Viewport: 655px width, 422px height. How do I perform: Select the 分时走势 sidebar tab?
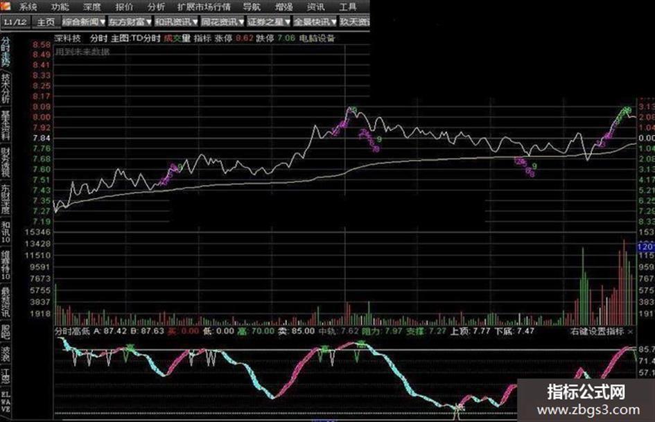click(x=6, y=52)
